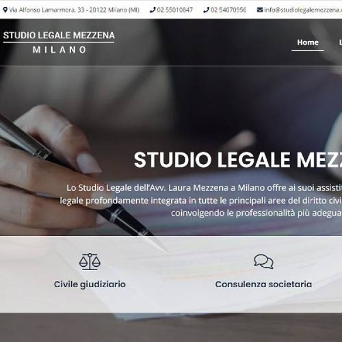342x342 pixels.
Task: Click the Via Alfonso Lamarmora address
Action: pos(74,10)
